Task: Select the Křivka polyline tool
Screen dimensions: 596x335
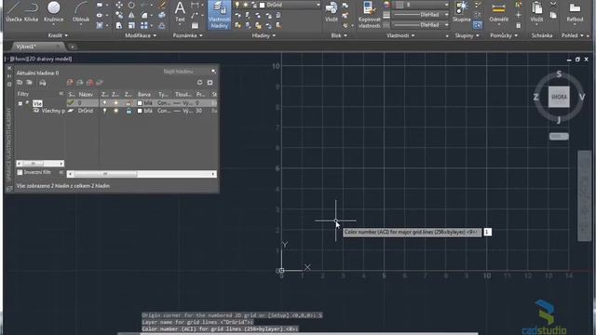Action: [x=31, y=11]
